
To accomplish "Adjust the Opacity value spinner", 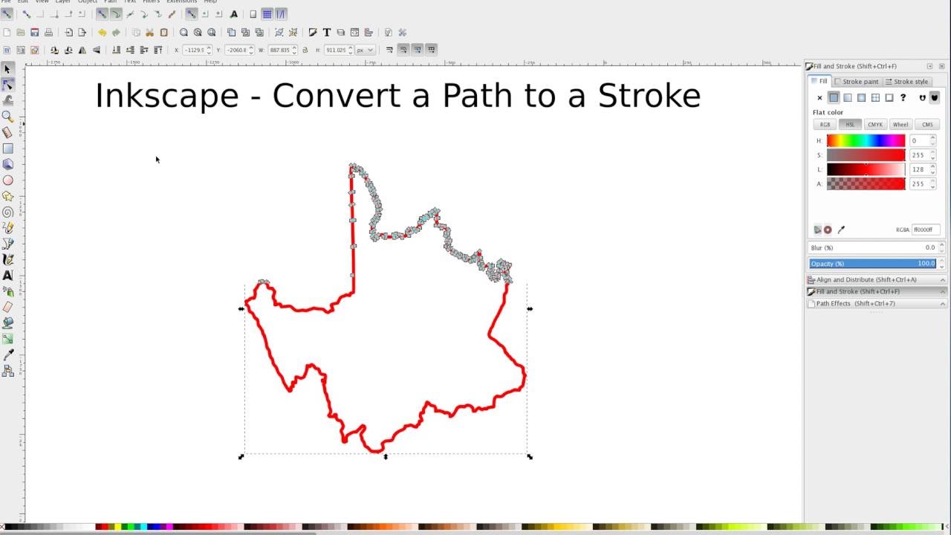I will point(941,264).
